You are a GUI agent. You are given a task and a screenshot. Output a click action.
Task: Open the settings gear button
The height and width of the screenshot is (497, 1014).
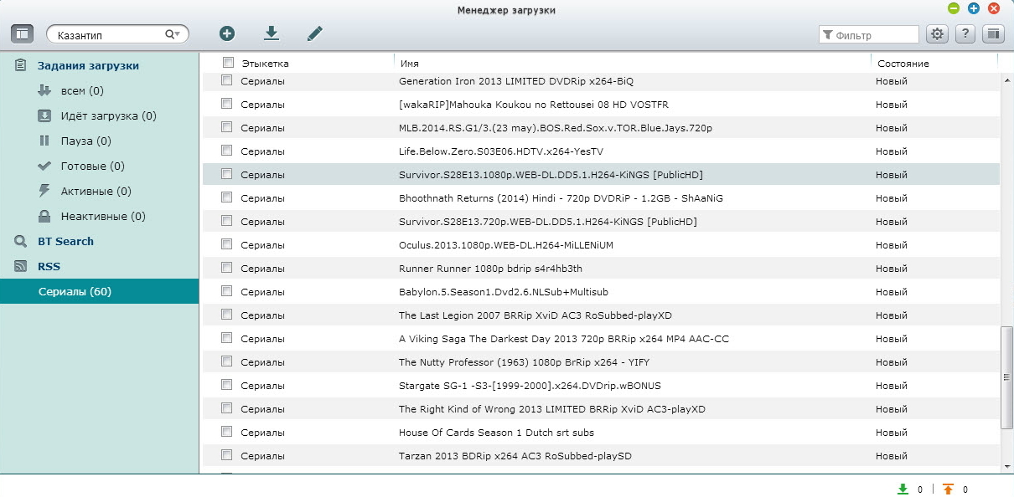(937, 34)
